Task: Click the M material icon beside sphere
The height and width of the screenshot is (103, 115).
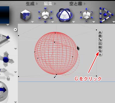Action: tap(100, 47)
